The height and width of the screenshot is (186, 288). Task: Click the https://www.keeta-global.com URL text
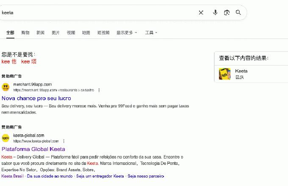point(36,141)
